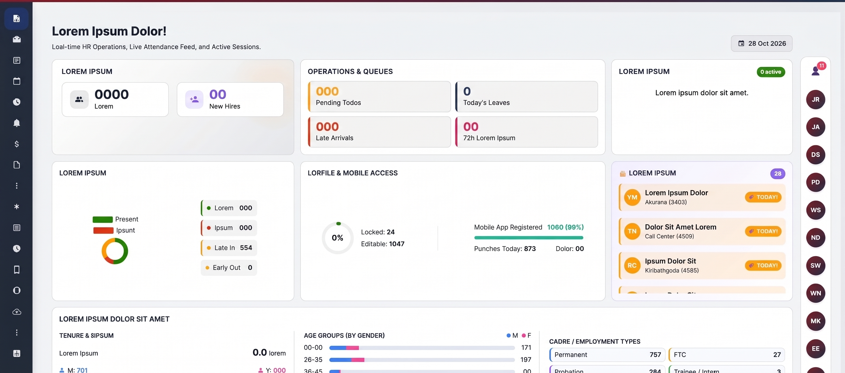Open the 72h Lorem Ipsum tile
This screenshot has width=845, height=373.
(527, 132)
